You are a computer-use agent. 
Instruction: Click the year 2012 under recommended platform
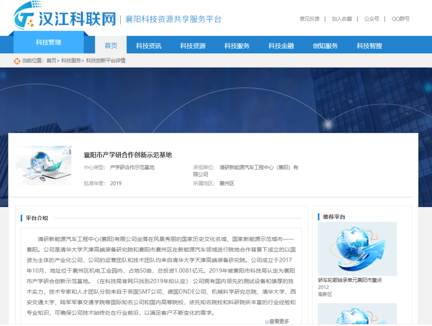324,287
